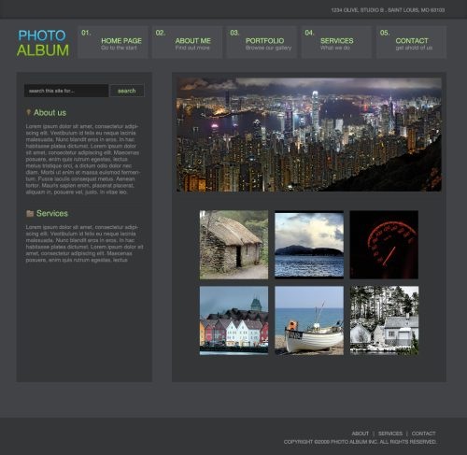The width and height of the screenshot is (467, 455).
Task: Click the Services sidebar heading
Action: pyautogui.click(x=52, y=213)
